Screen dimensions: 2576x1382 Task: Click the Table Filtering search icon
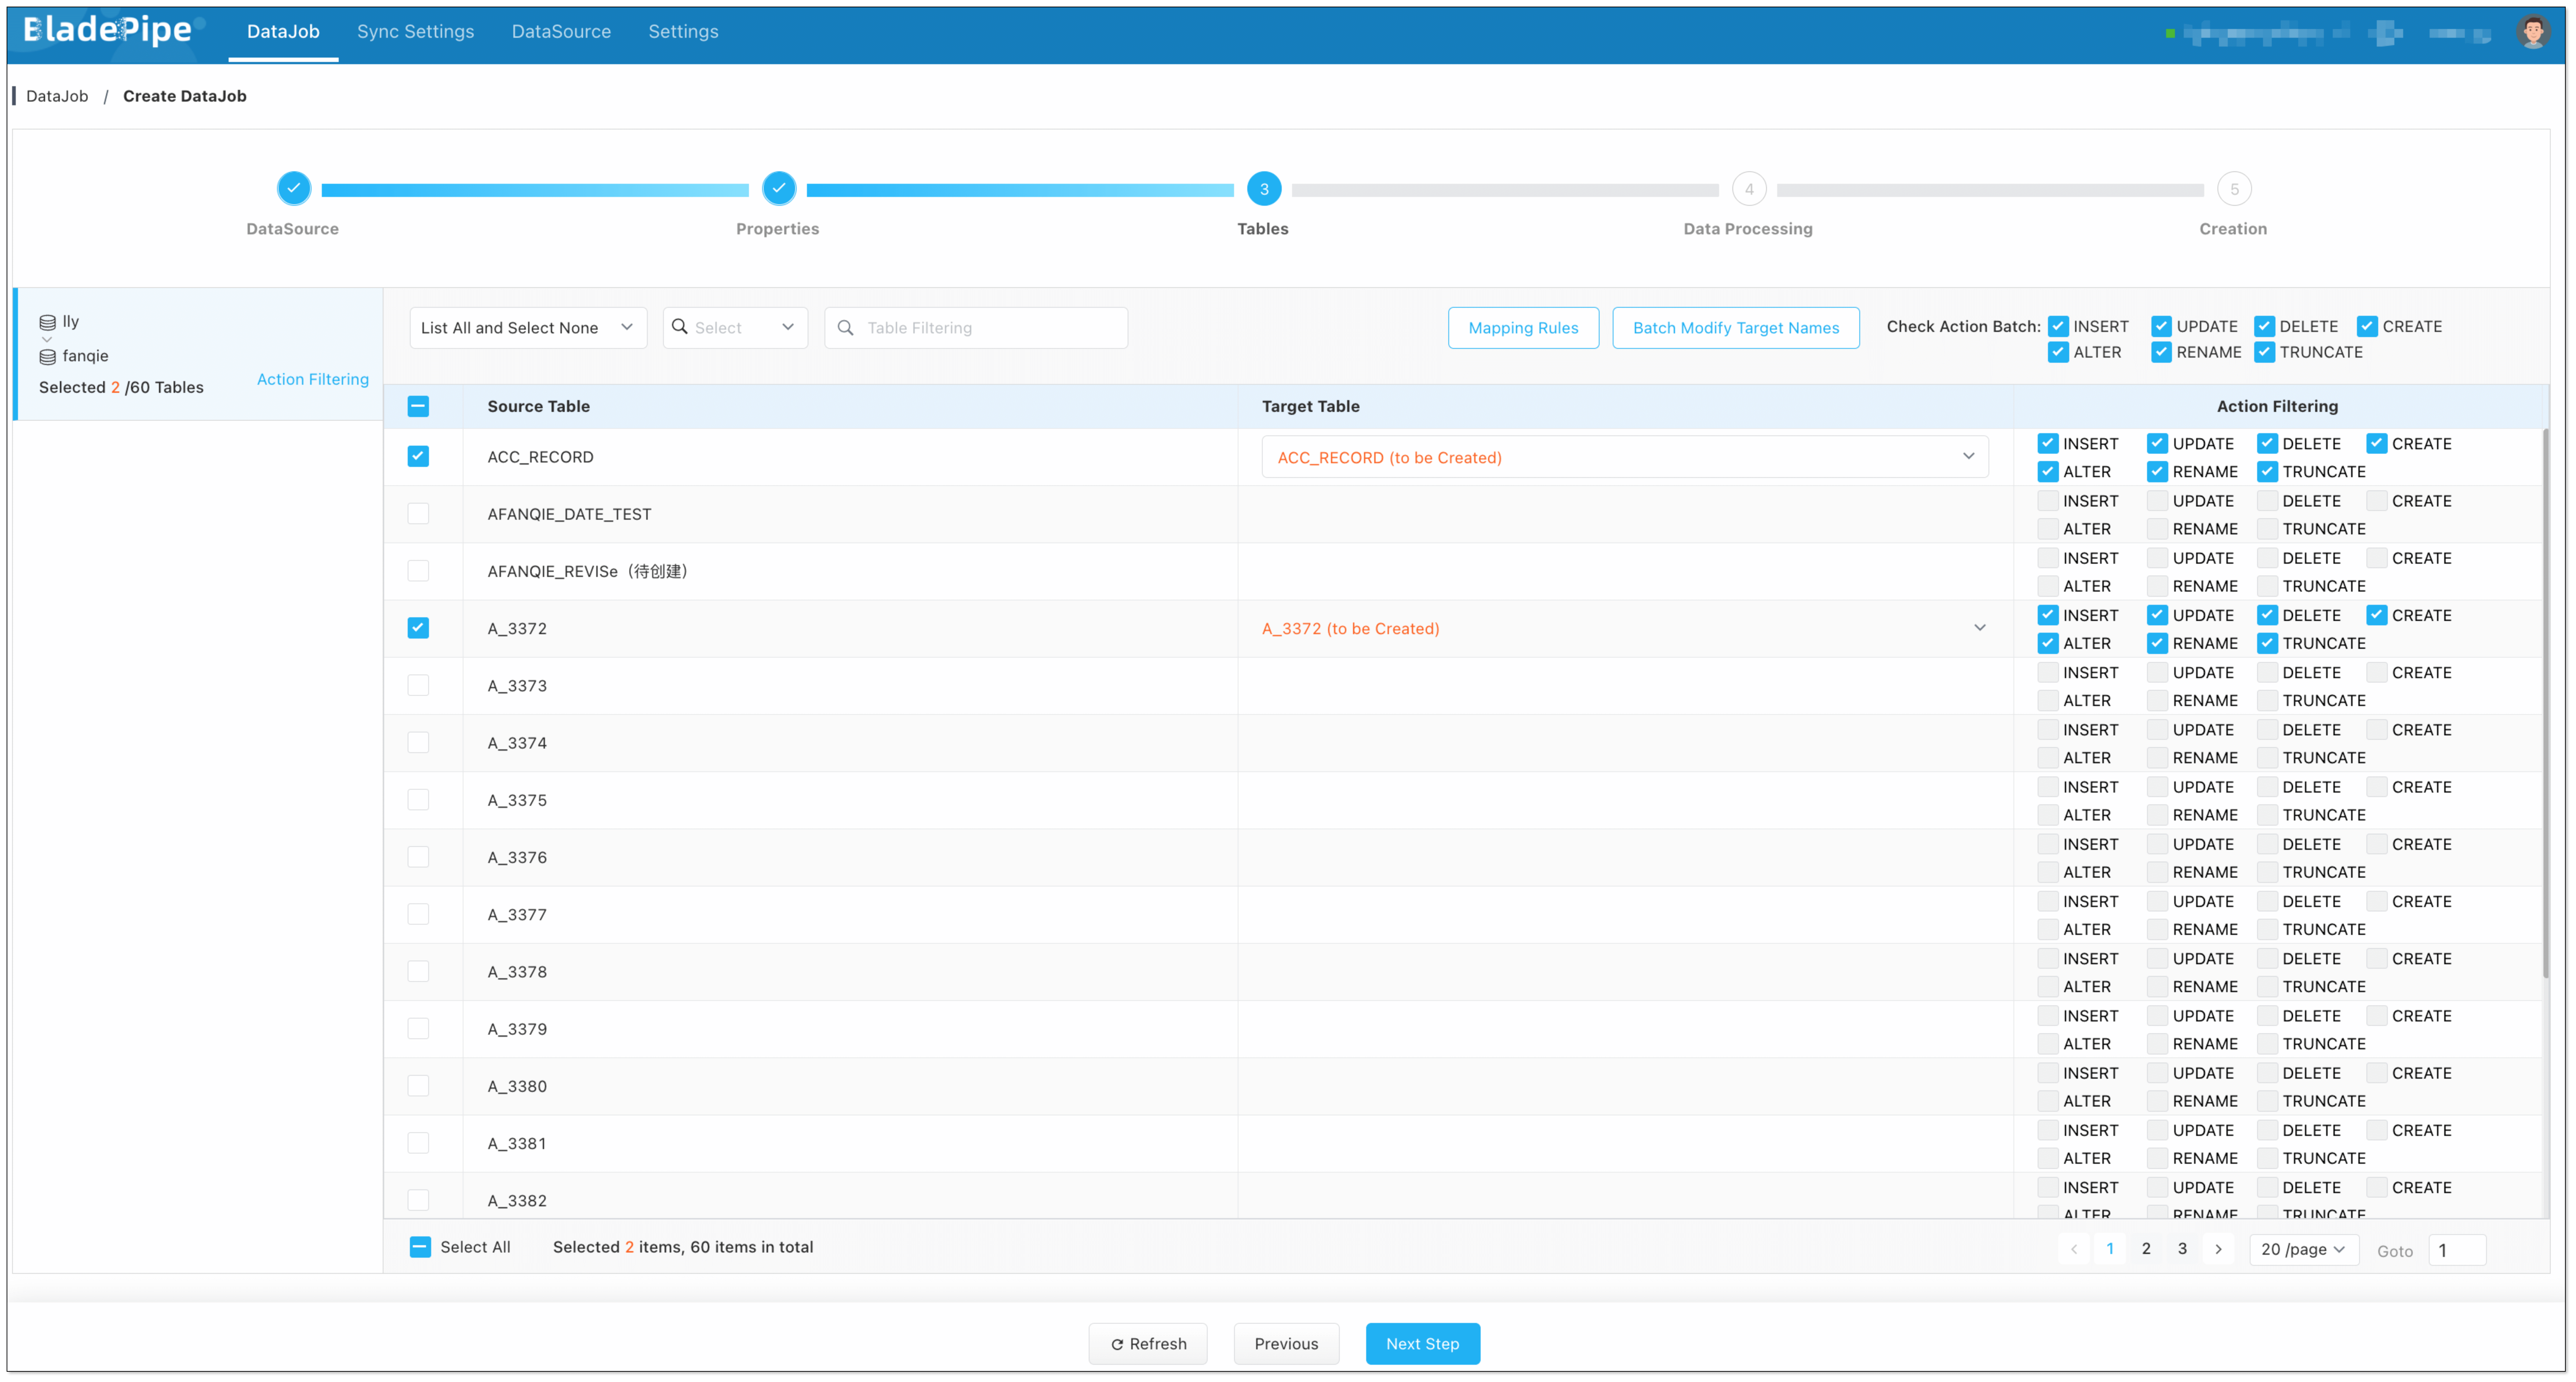(x=846, y=328)
